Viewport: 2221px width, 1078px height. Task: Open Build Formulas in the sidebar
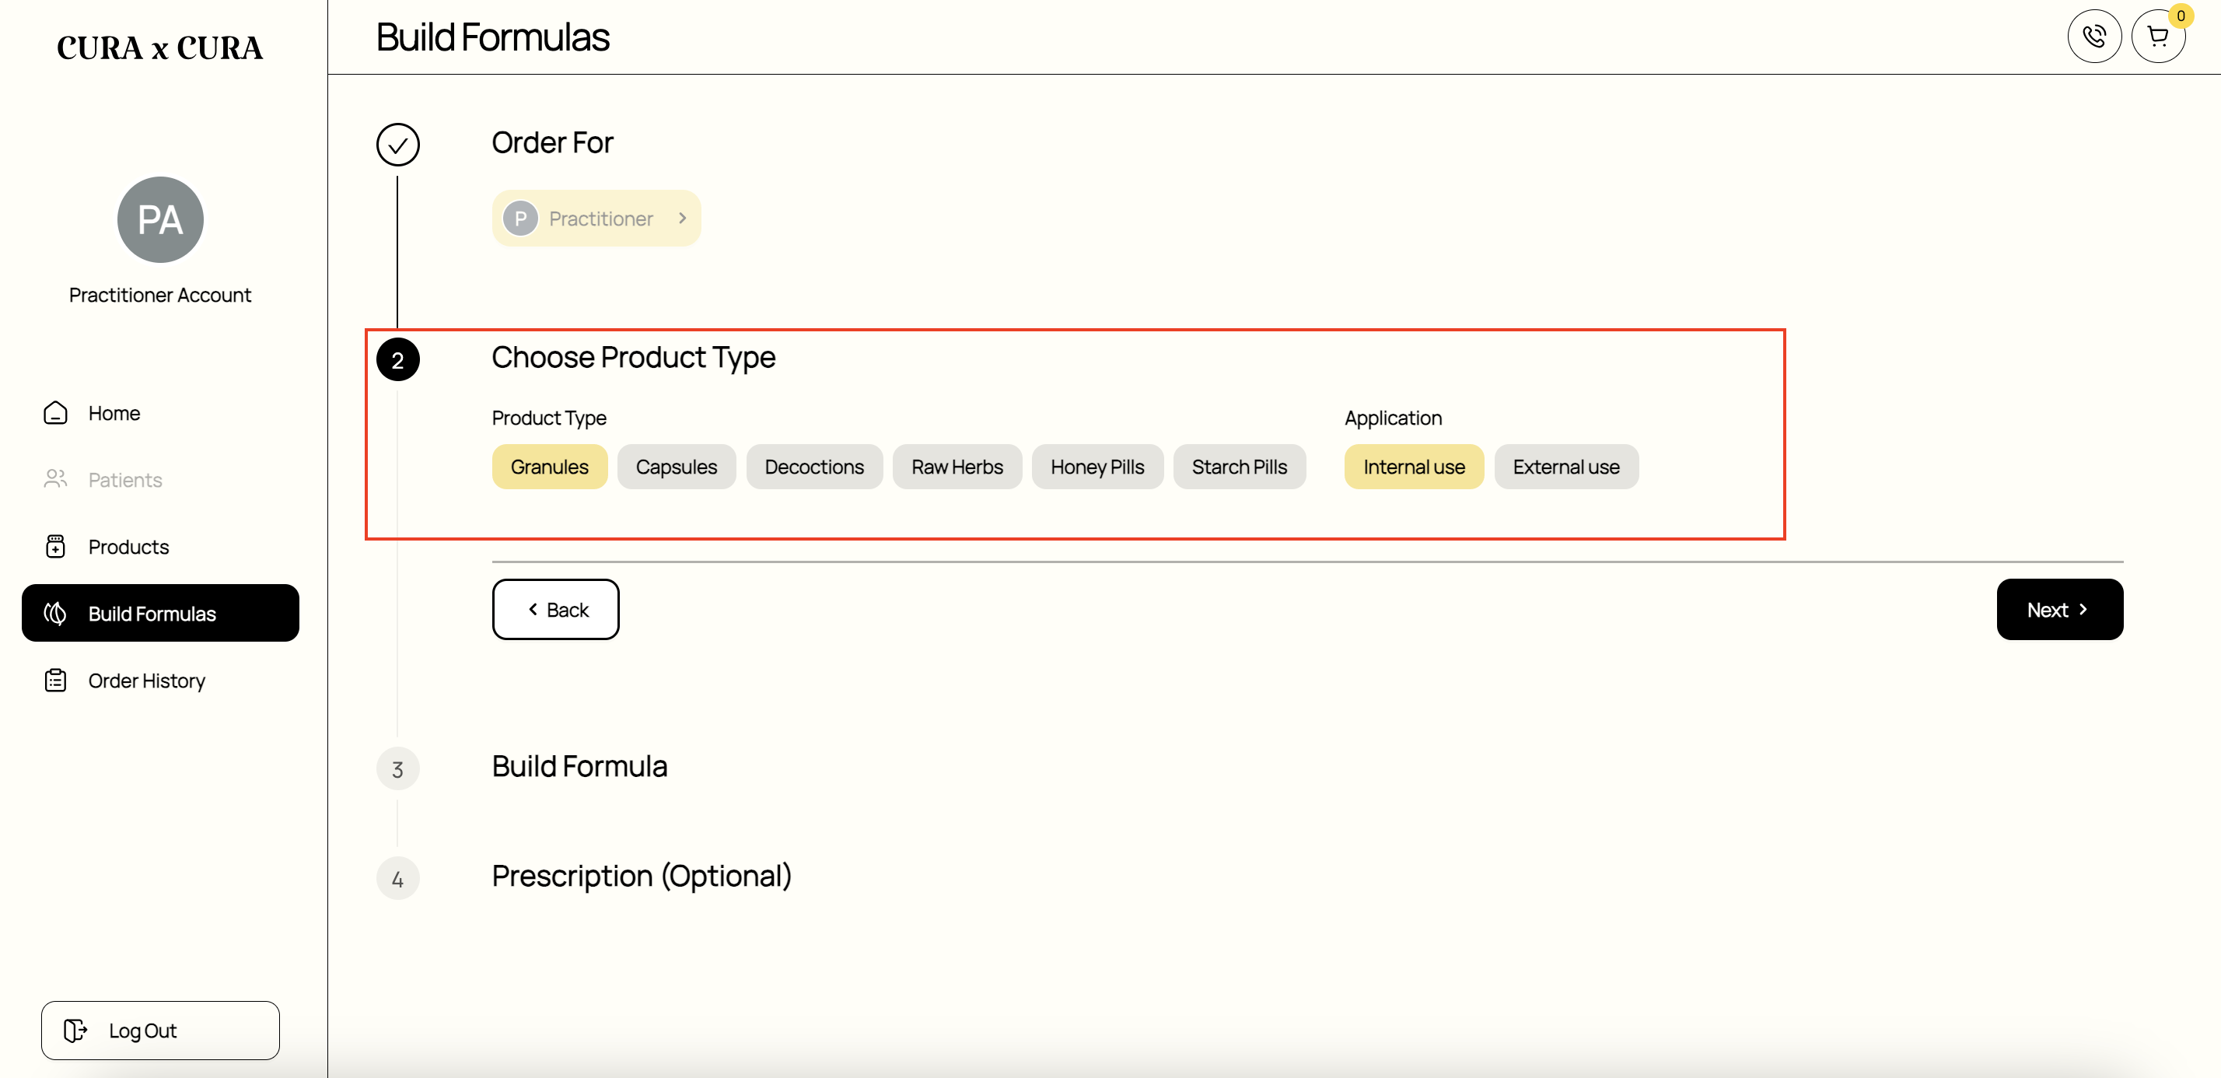click(x=160, y=613)
